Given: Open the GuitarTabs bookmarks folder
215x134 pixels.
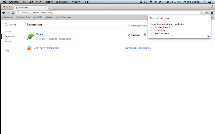Looking at the screenshot, I should [23, 17].
